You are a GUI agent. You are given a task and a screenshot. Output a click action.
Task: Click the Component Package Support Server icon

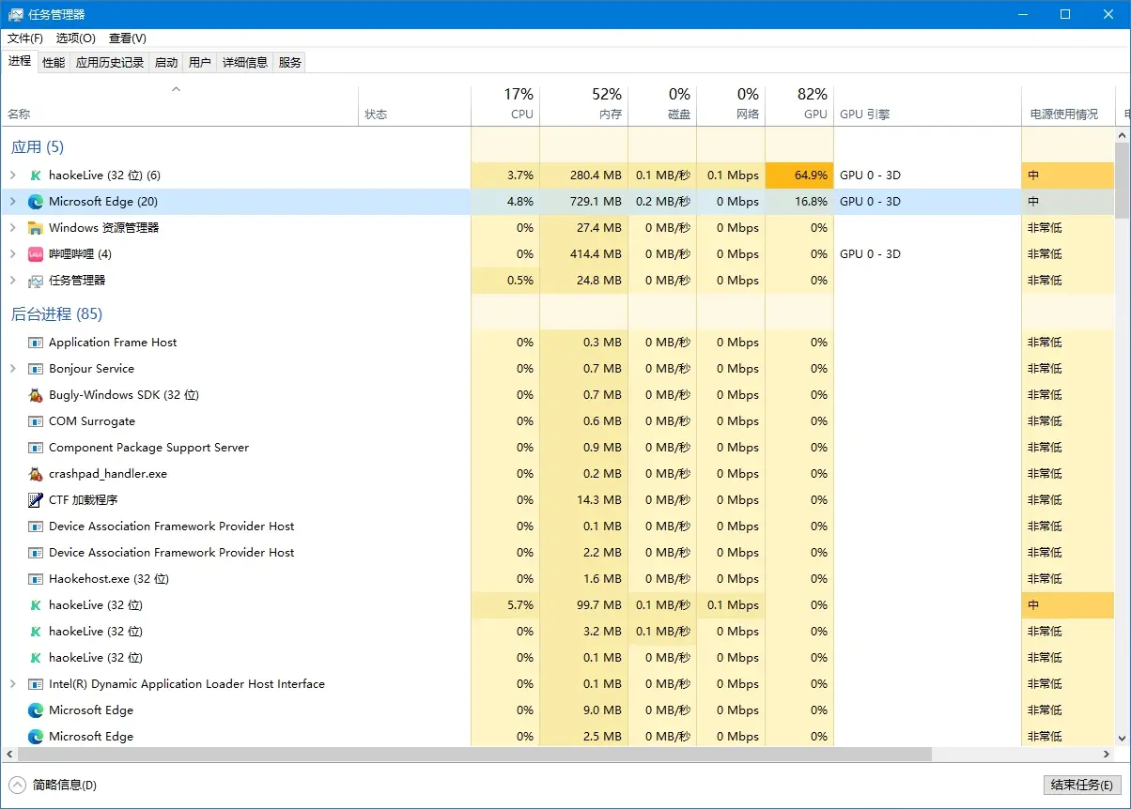pyautogui.click(x=36, y=448)
